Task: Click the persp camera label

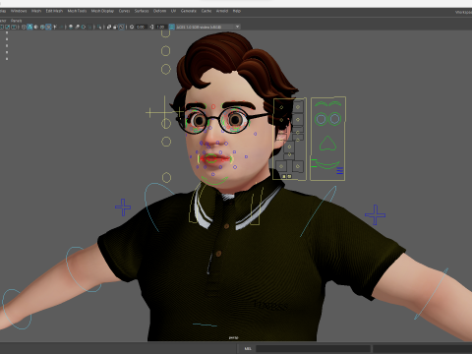Action: point(233,337)
